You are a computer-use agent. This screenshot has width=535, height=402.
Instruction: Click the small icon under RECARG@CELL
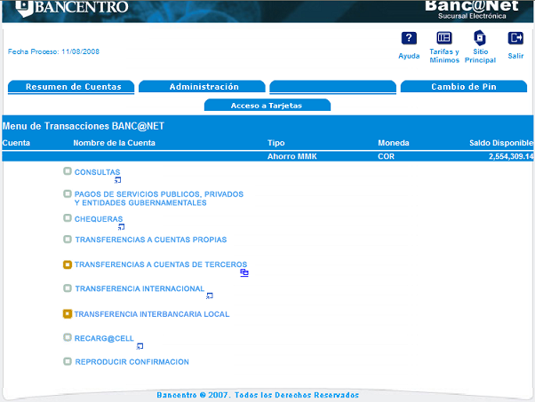click(140, 346)
